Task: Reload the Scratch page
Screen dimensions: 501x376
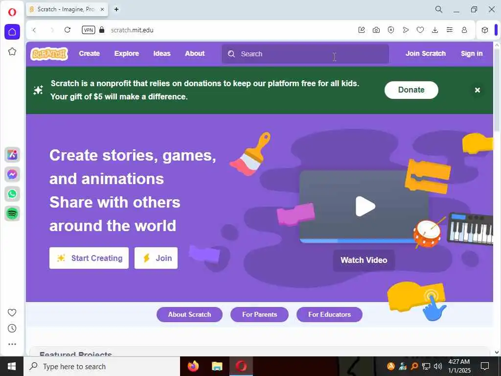Action: 68,30
